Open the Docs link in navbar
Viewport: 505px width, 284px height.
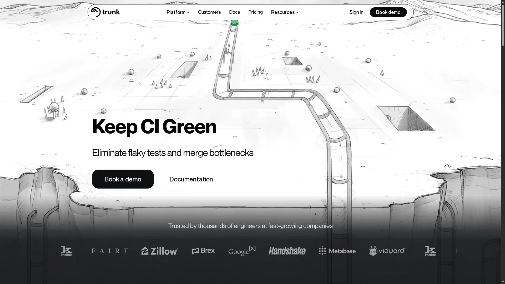(234, 12)
